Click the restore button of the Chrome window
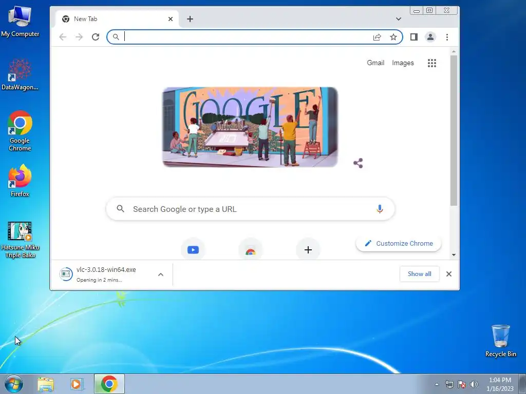The image size is (526, 394). pos(429,11)
